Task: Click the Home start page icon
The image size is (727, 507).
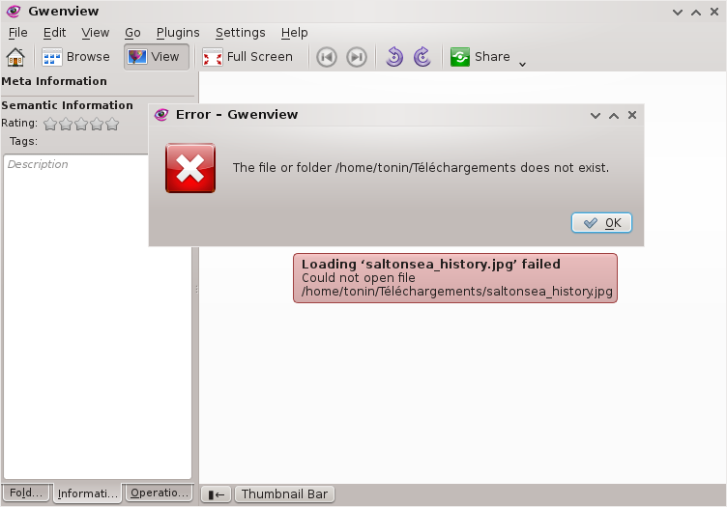Action: click(x=15, y=57)
